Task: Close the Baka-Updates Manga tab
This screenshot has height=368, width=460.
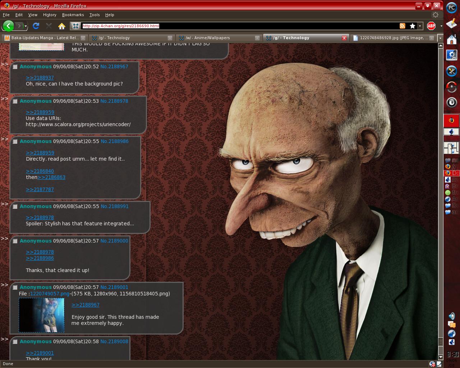Action: (x=83, y=38)
